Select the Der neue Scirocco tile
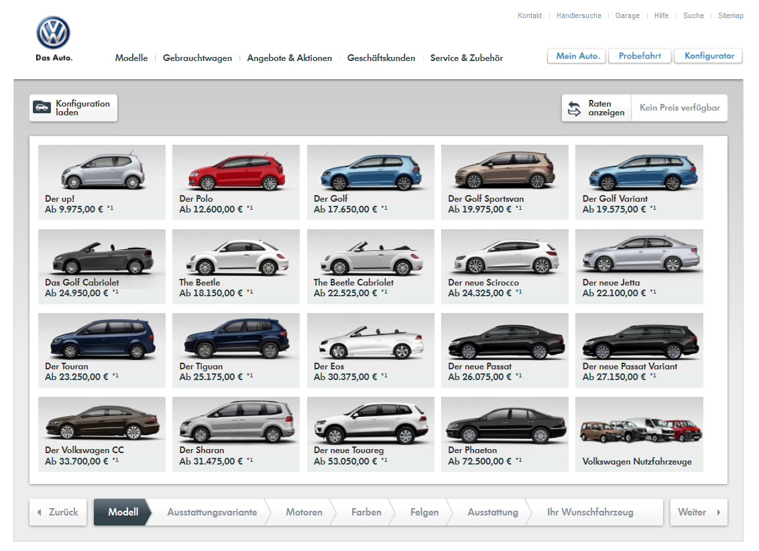759x551 pixels. point(504,267)
